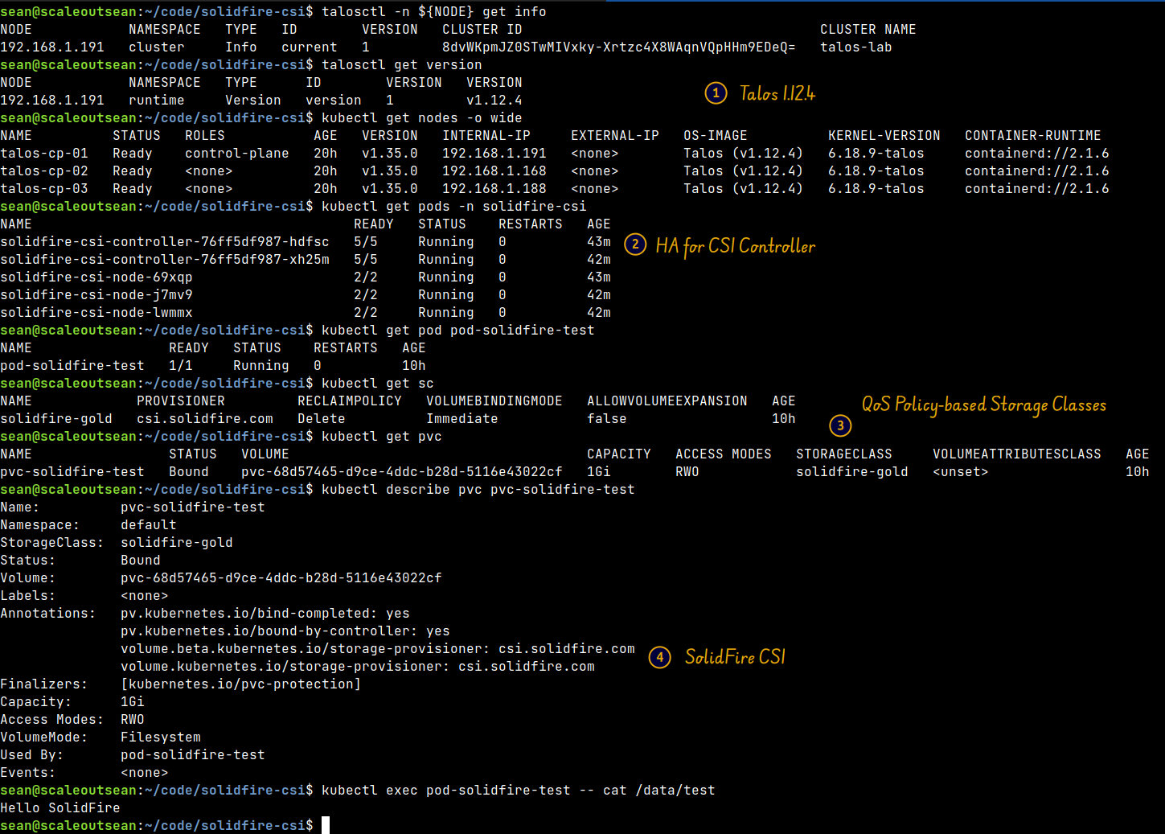Click containerd://2.1.6 in talos-cp-03 row

1036,188
